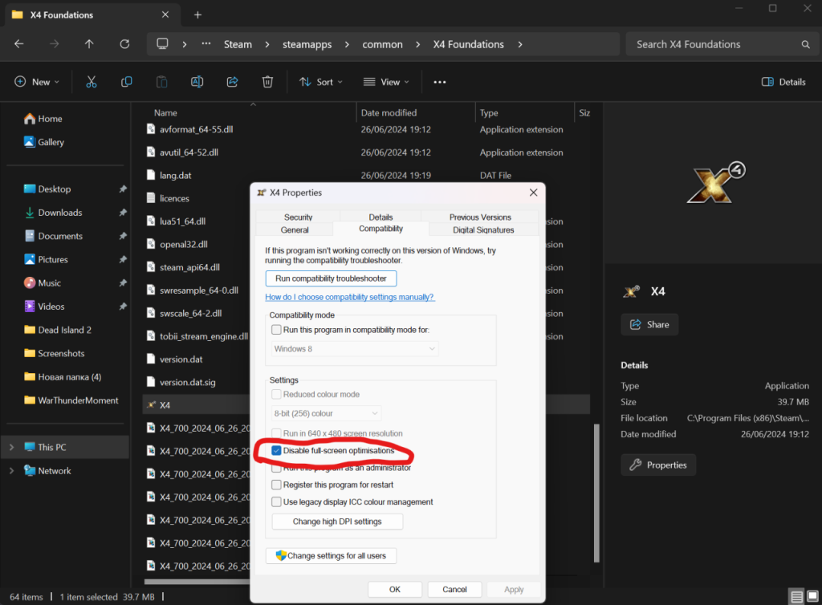Screen dimensions: 822x605
Task: Refresh the current folder view
Action: click(x=124, y=44)
